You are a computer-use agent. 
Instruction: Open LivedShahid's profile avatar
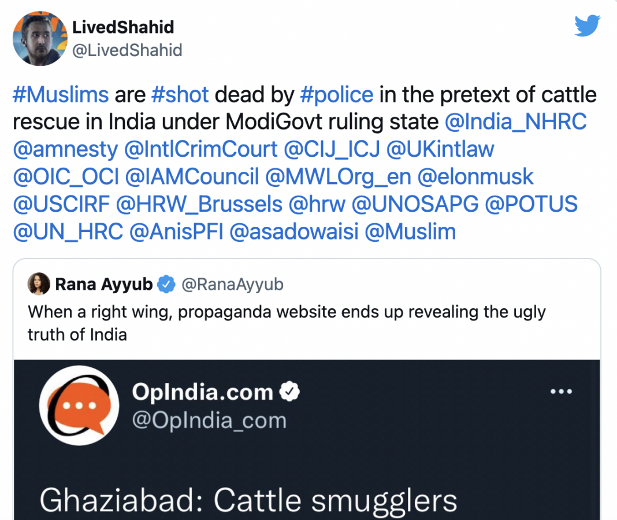coord(40,38)
